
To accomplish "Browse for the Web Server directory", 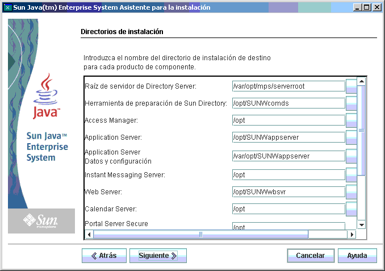I will 351,191.
